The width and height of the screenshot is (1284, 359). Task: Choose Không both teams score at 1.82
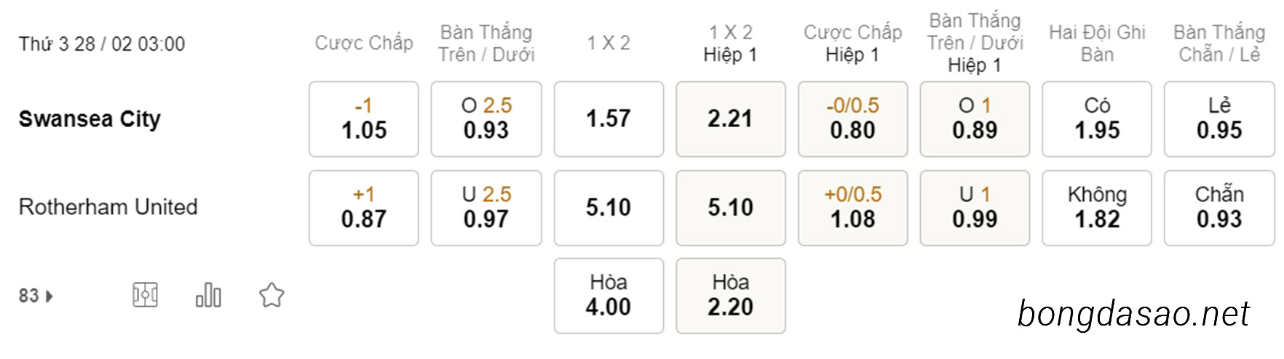(x=1097, y=208)
